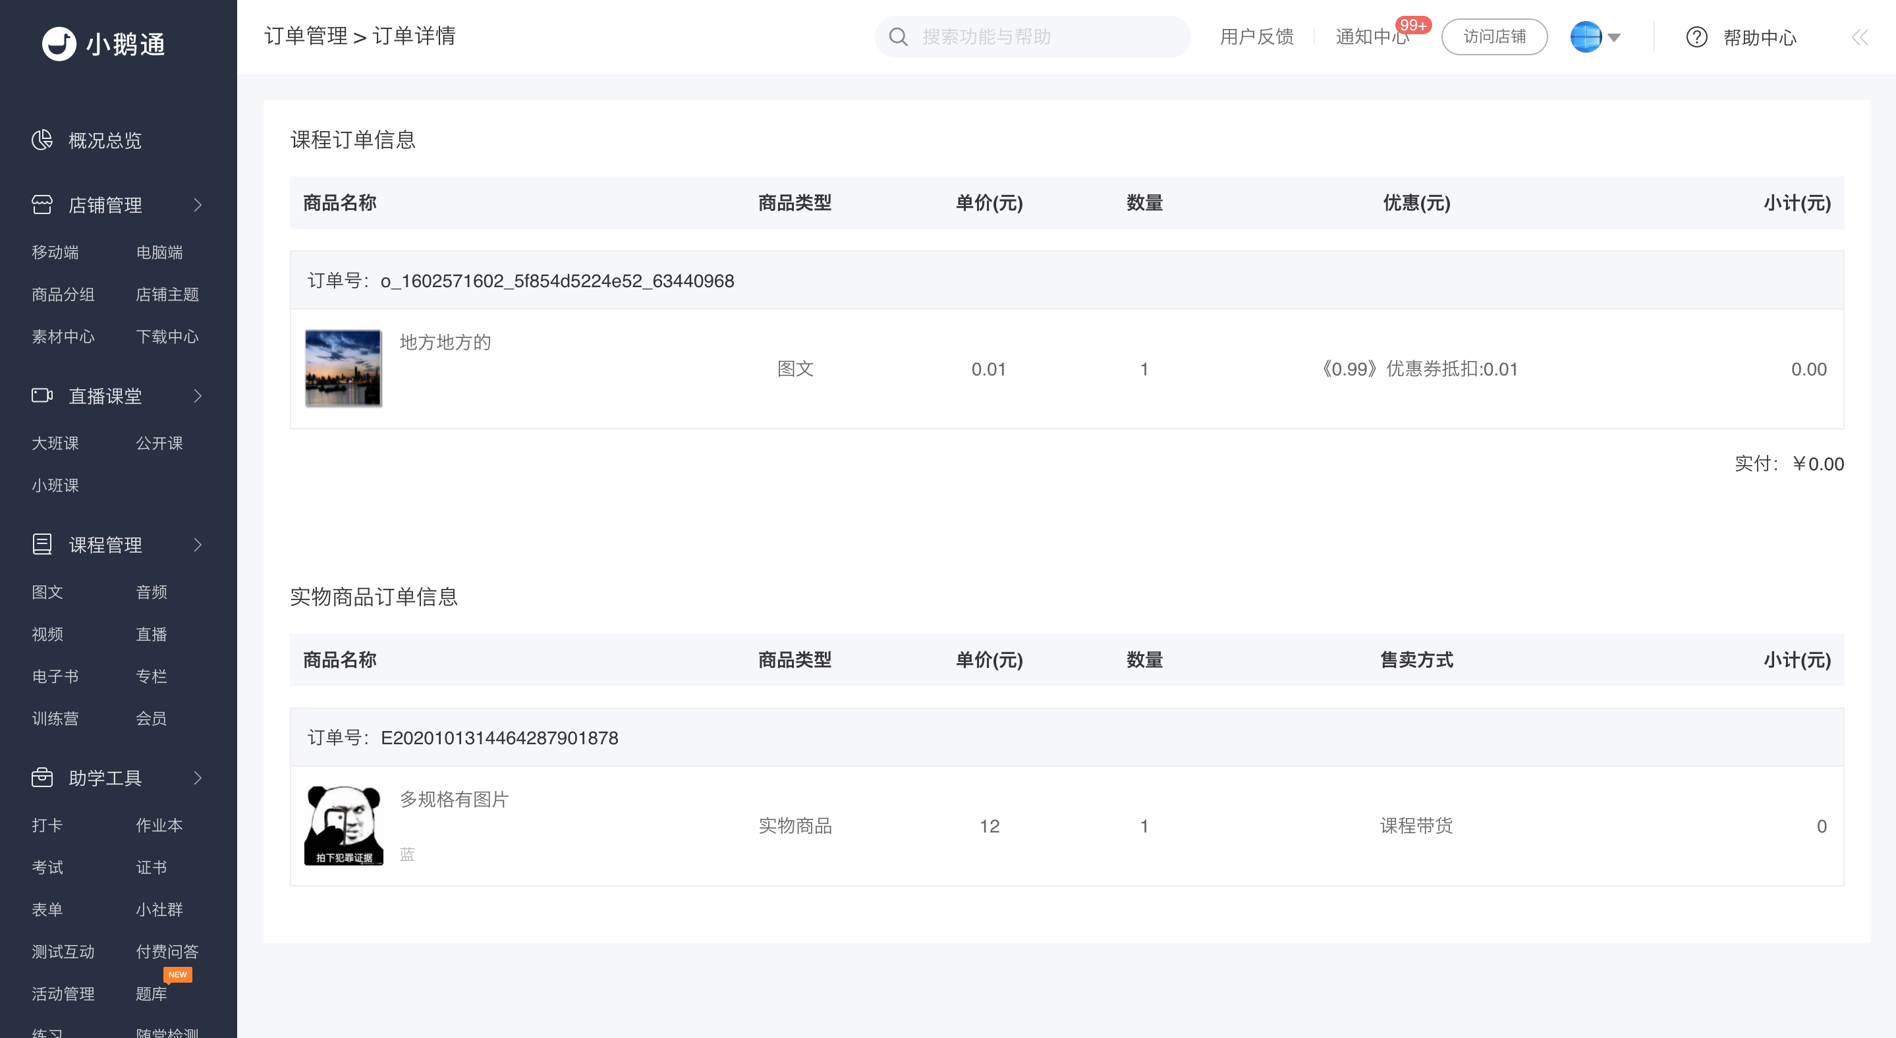Open 专栏 sidebar item
Screen dimensions: 1896x1038
(x=152, y=676)
